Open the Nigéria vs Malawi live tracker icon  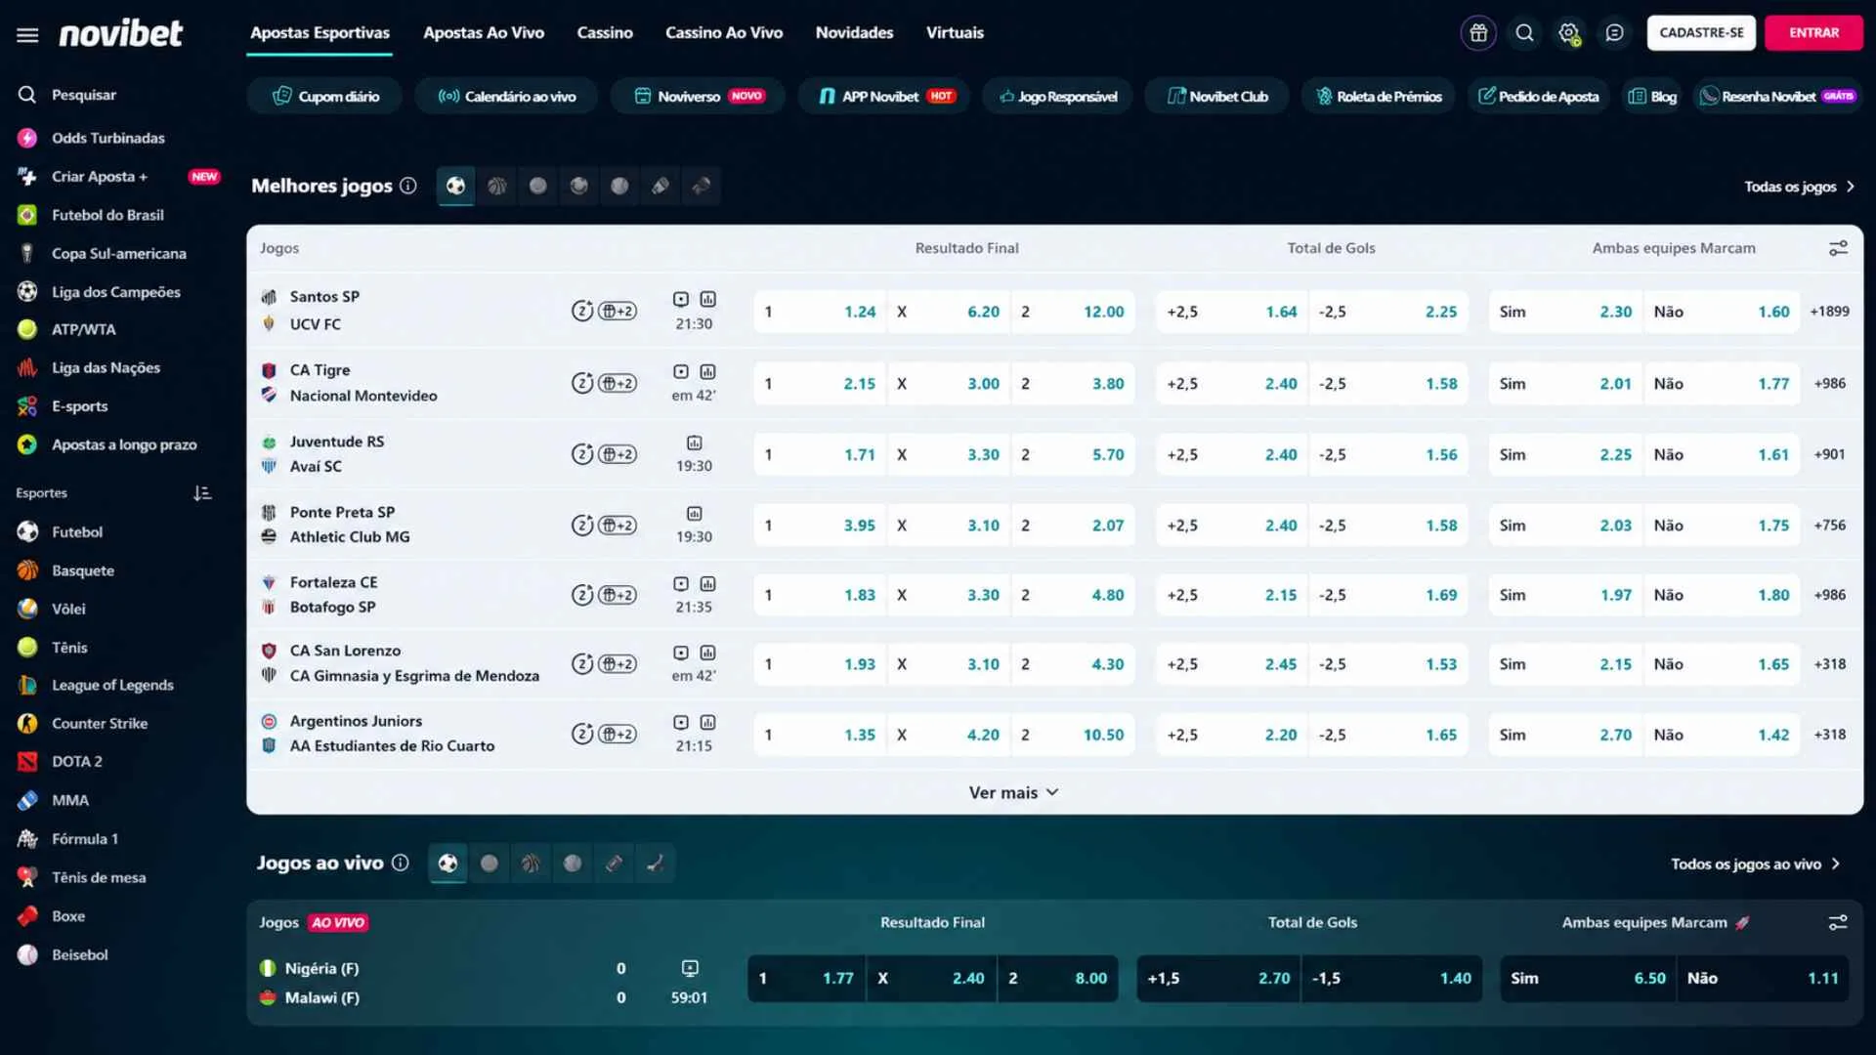(690, 968)
